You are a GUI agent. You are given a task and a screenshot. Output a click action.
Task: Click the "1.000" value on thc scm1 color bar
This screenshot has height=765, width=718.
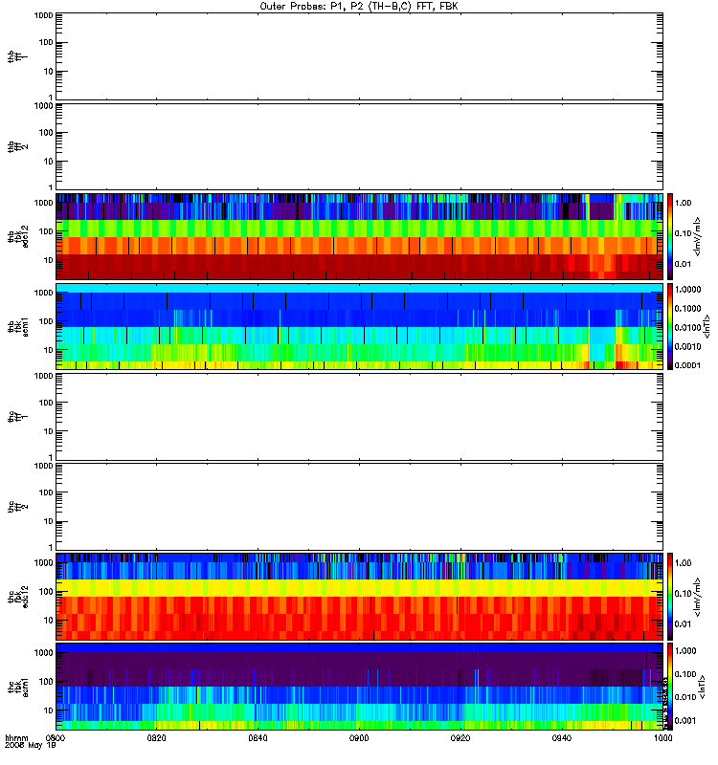(x=685, y=651)
